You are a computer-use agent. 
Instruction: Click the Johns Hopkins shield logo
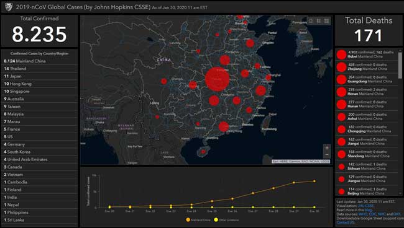point(9,7)
